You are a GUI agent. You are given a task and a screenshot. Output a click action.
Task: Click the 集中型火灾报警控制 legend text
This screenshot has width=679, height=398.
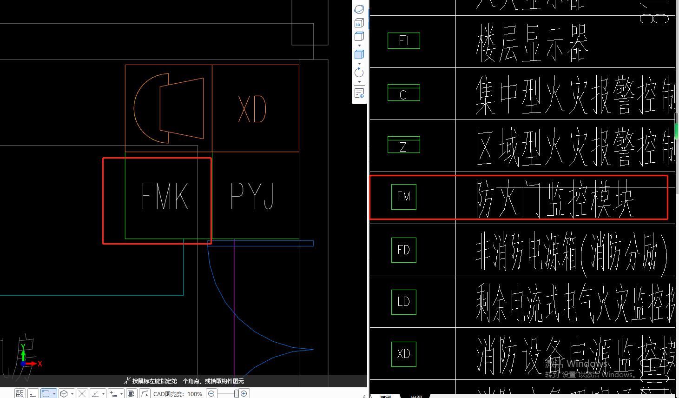coord(575,95)
